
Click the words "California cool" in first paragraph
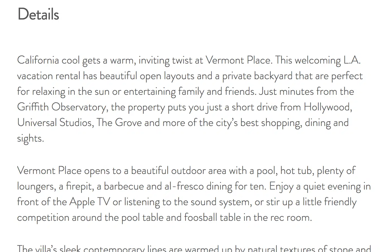pos(48,60)
